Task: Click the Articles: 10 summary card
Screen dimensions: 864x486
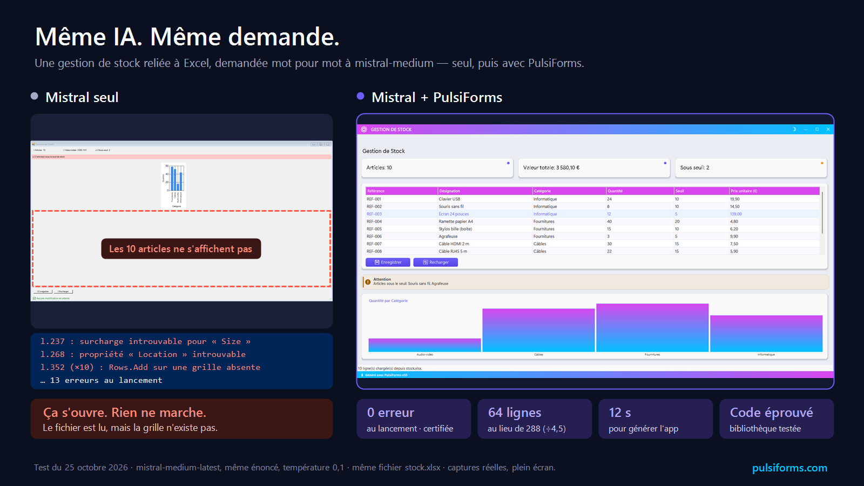Action: tap(437, 168)
